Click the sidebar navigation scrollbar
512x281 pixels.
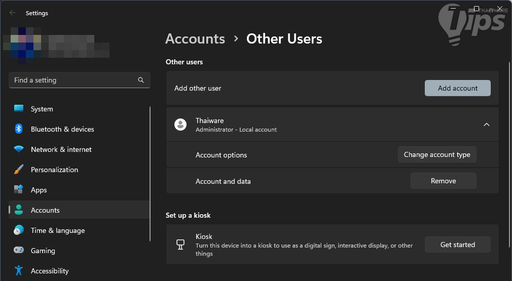tap(150, 172)
